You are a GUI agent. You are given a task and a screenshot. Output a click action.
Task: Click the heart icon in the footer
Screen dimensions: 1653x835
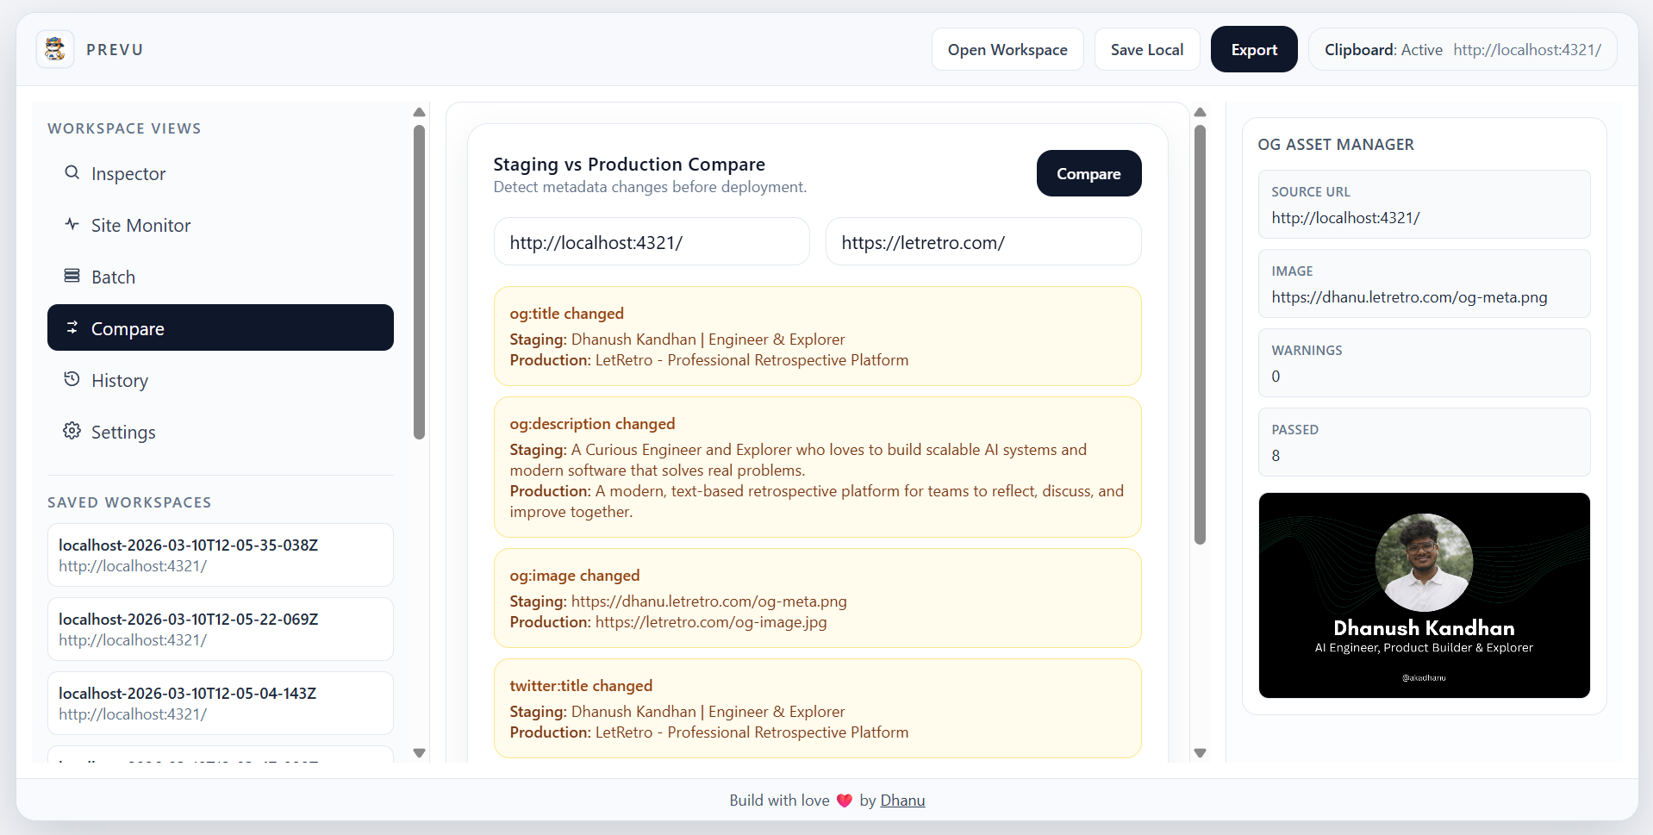pos(843,800)
